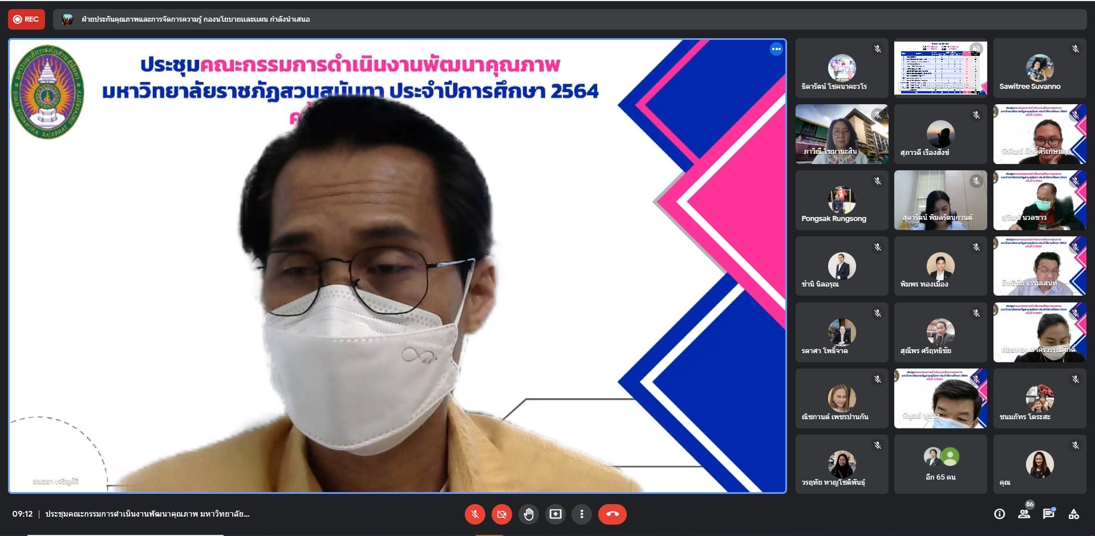Click the presenter's avatar in the top banner
The width and height of the screenshot is (1095, 536).
point(67,19)
